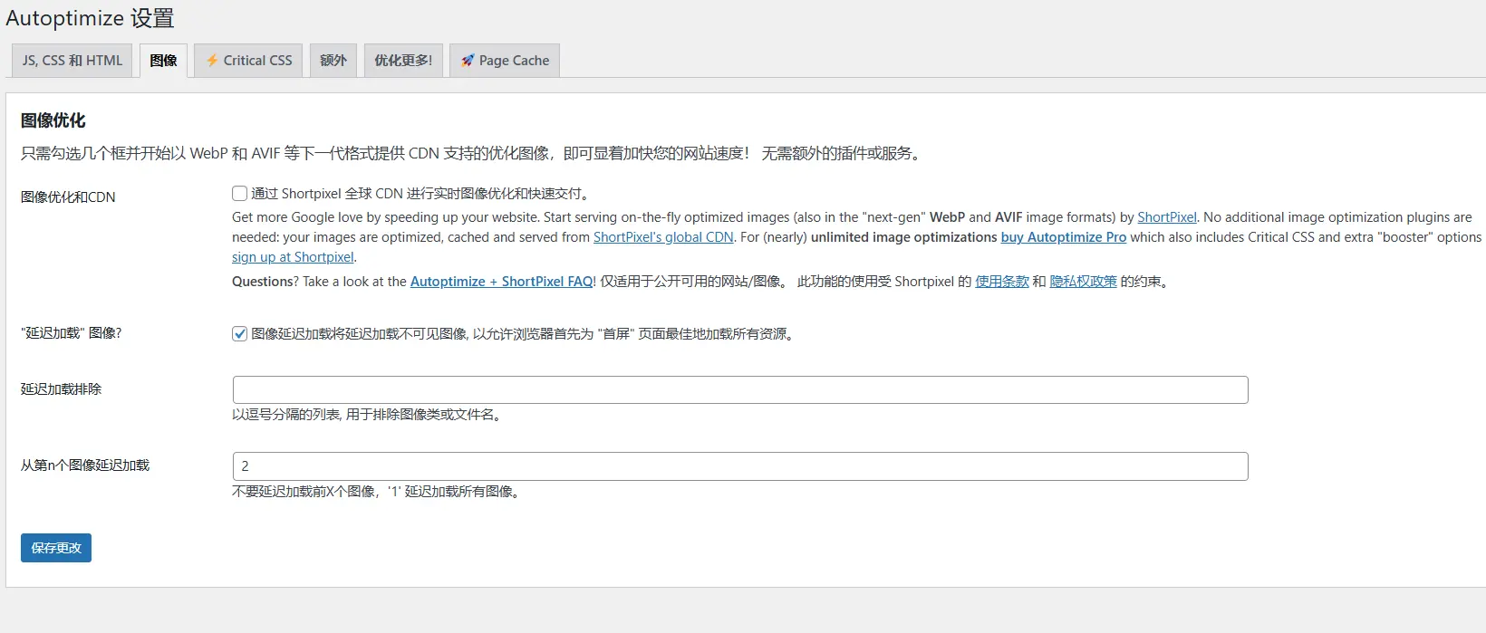Viewport: 1486px width, 633px height.
Task: Focus the 延迟加载排除 exclusions input field
Action: click(x=740, y=389)
